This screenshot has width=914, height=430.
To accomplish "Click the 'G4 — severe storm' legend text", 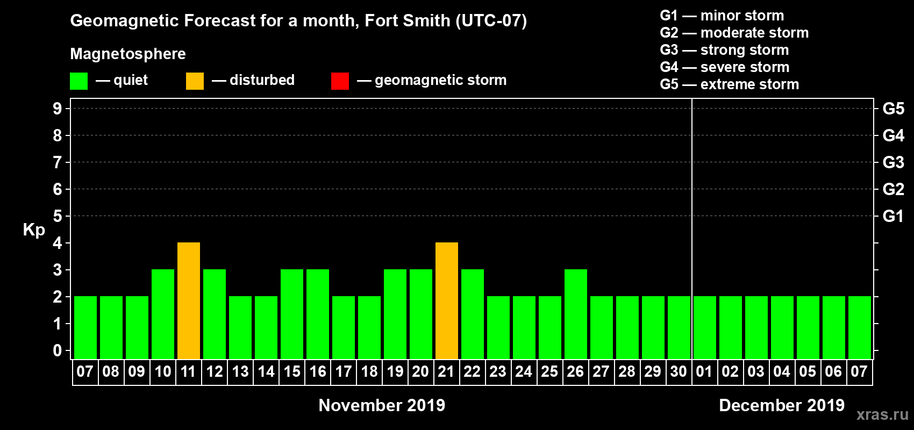I will pyautogui.click(x=725, y=67).
